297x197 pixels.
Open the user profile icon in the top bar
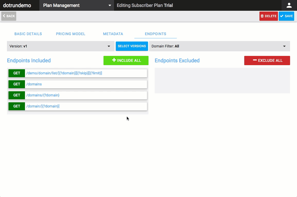[x=289, y=5]
